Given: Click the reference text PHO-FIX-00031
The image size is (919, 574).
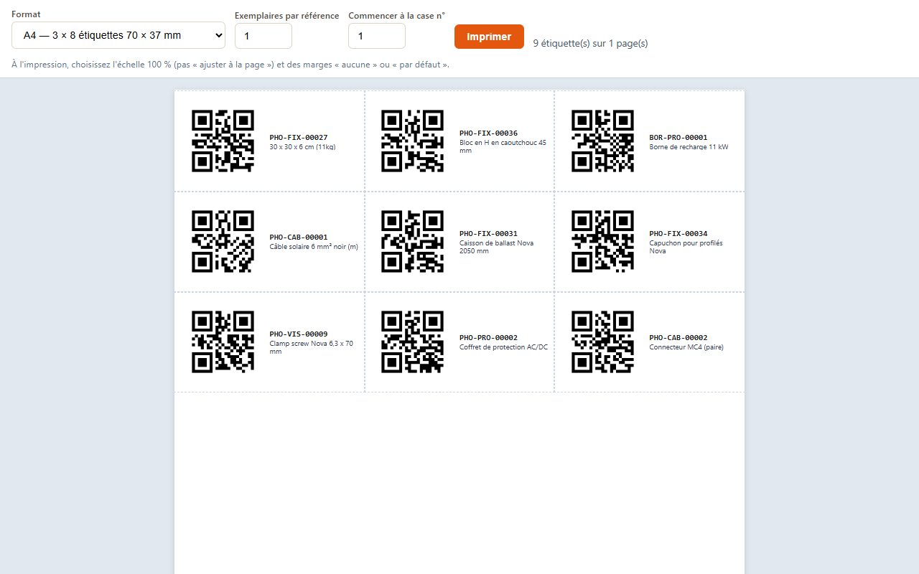Looking at the screenshot, I should tap(488, 233).
